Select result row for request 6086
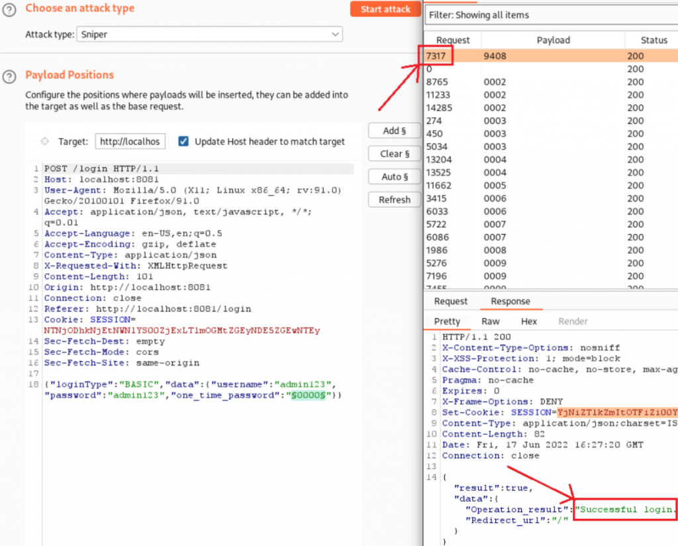 552,237
